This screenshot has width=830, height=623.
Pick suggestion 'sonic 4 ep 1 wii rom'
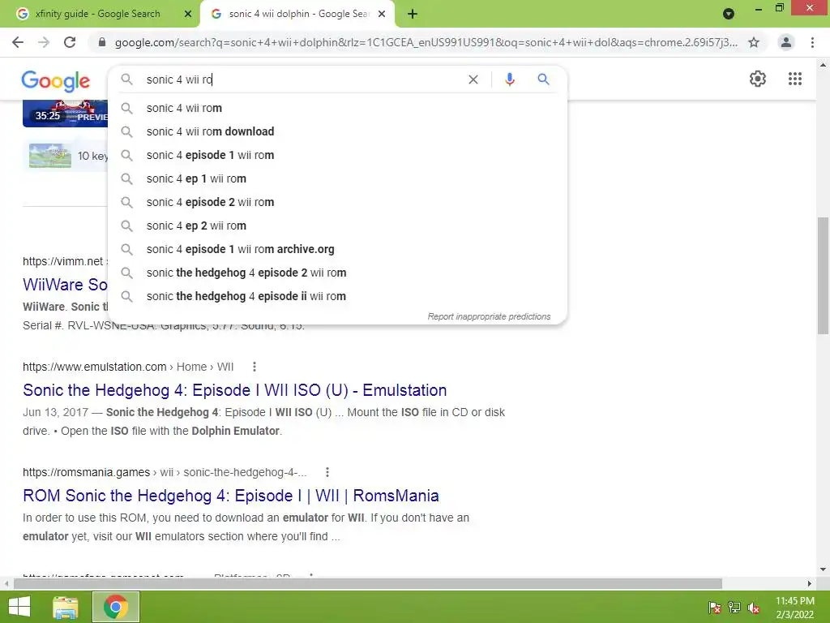pos(337,178)
